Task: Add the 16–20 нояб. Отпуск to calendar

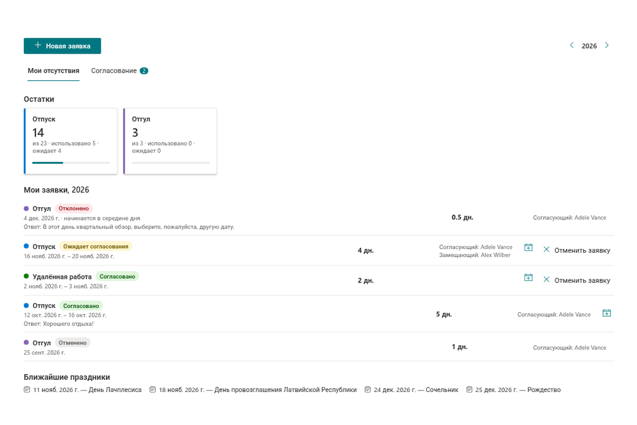Action: 528,248
